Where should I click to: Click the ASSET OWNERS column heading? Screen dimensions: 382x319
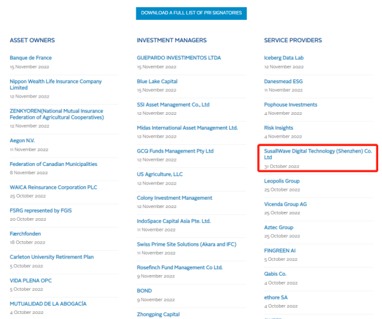pos(32,40)
